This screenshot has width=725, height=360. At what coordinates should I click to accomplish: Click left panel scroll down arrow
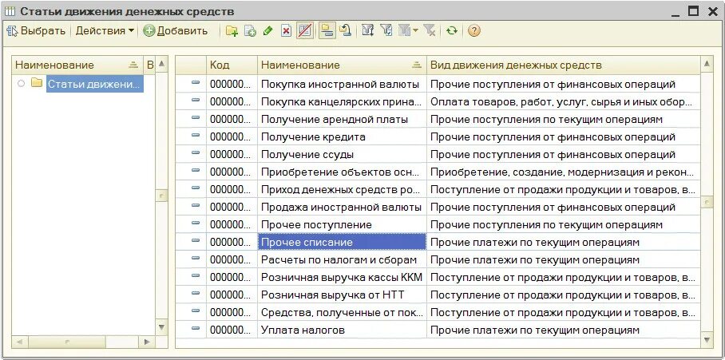point(161,327)
